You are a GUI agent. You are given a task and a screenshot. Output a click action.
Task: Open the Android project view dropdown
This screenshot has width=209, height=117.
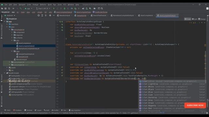coord(9,15)
